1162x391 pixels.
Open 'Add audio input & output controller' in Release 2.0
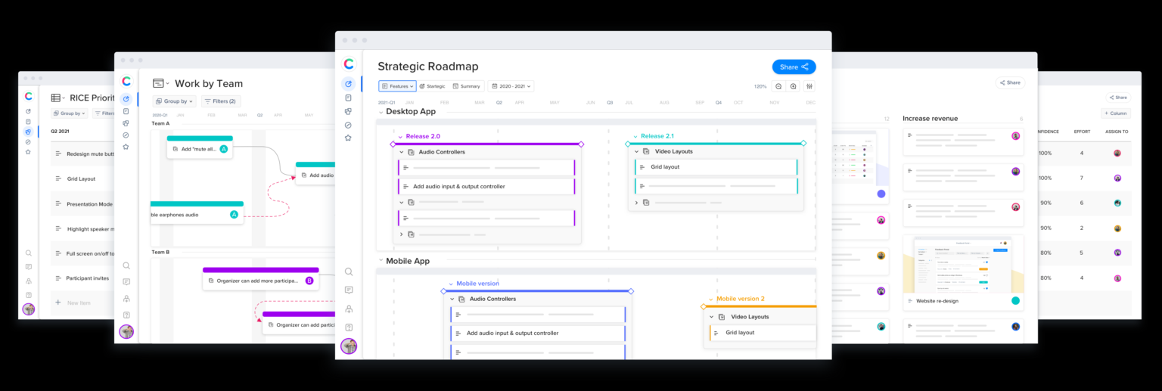pyautogui.click(x=487, y=186)
